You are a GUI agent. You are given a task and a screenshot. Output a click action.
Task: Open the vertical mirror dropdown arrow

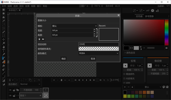[x=144, y=10]
